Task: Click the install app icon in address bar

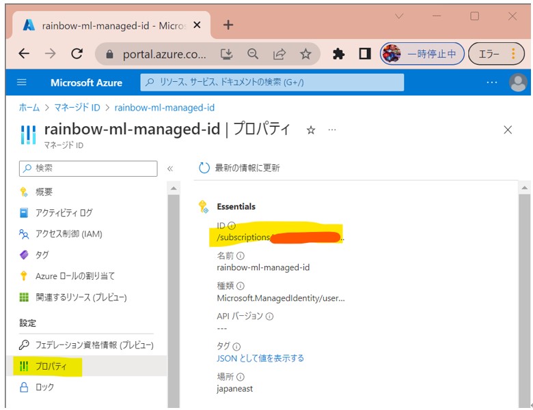Action: [226, 54]
